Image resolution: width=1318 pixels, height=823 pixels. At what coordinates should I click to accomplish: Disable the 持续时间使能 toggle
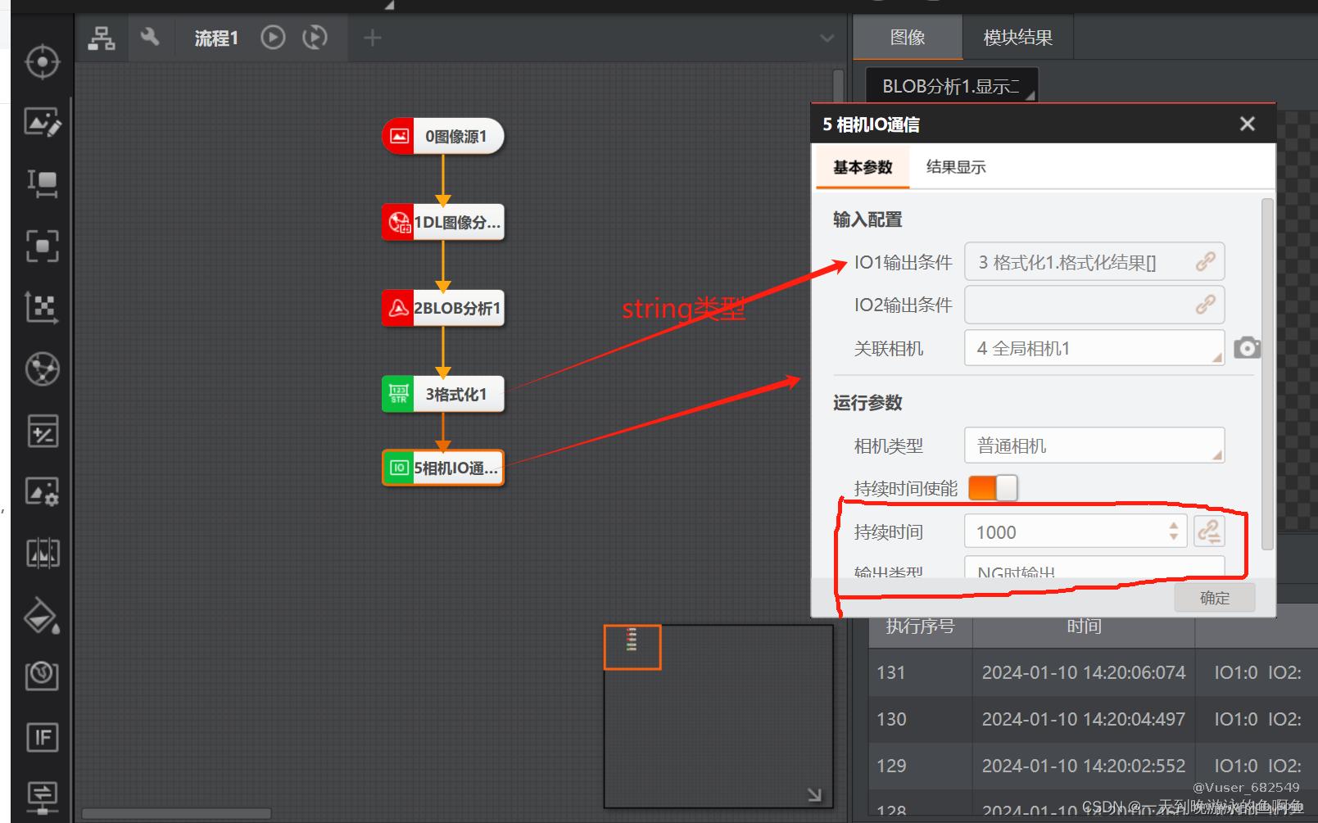(993, 488)
